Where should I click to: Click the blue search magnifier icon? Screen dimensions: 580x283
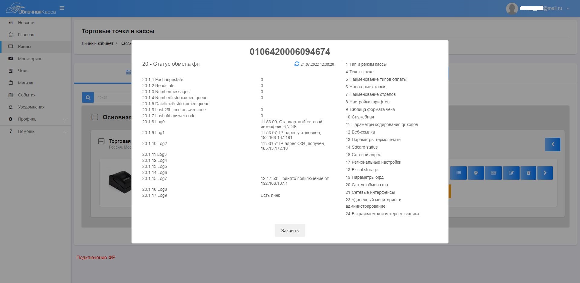[88, 97]
